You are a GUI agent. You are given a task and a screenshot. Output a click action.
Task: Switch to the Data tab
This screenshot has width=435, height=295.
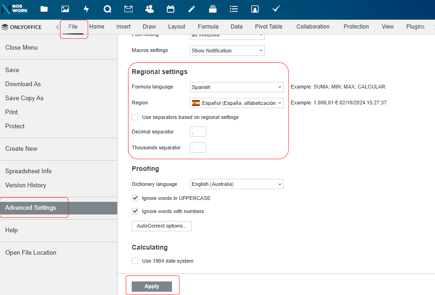(237, 27)
